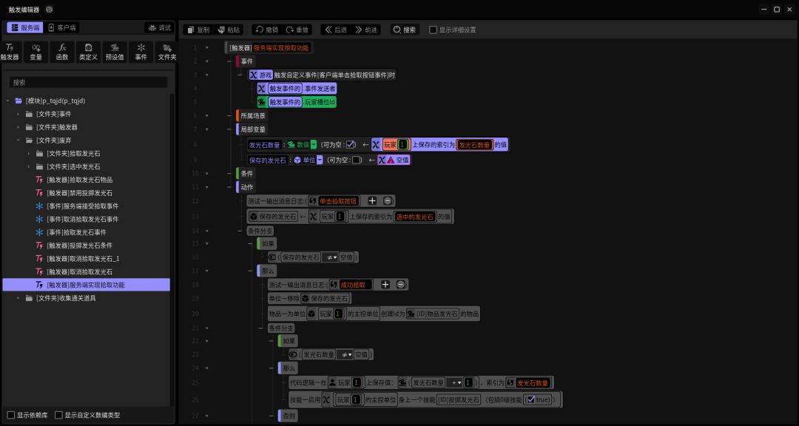Click plus button on 单击拾取按钮 log row
This screenshot has width=799, height=426.
pos(372,200)
